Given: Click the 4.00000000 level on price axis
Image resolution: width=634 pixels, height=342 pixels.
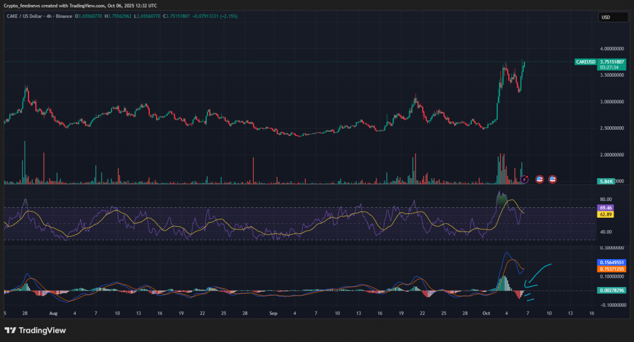Looking at the screenshot, I should (612, 48).
